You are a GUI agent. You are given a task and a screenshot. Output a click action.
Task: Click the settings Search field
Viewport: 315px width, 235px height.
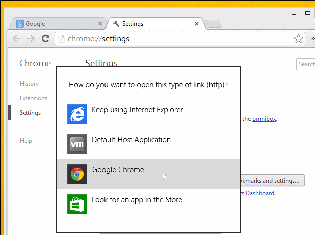point(306,64)
